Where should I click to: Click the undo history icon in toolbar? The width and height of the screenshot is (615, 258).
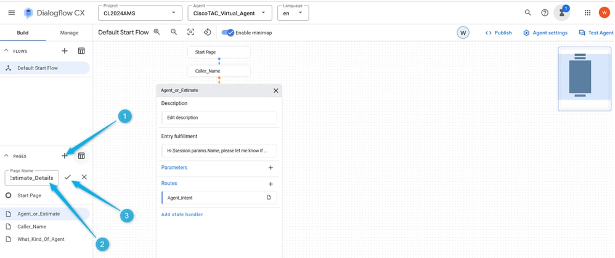208,32
